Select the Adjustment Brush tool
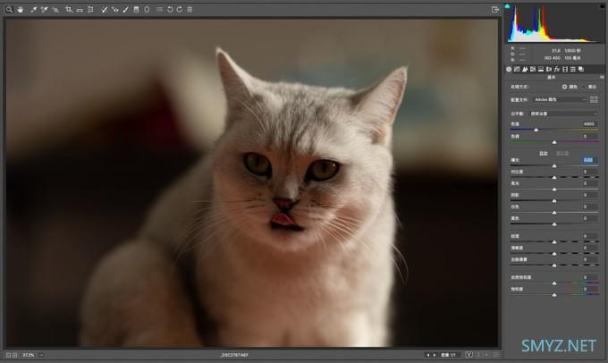 (x=126, y=9)
